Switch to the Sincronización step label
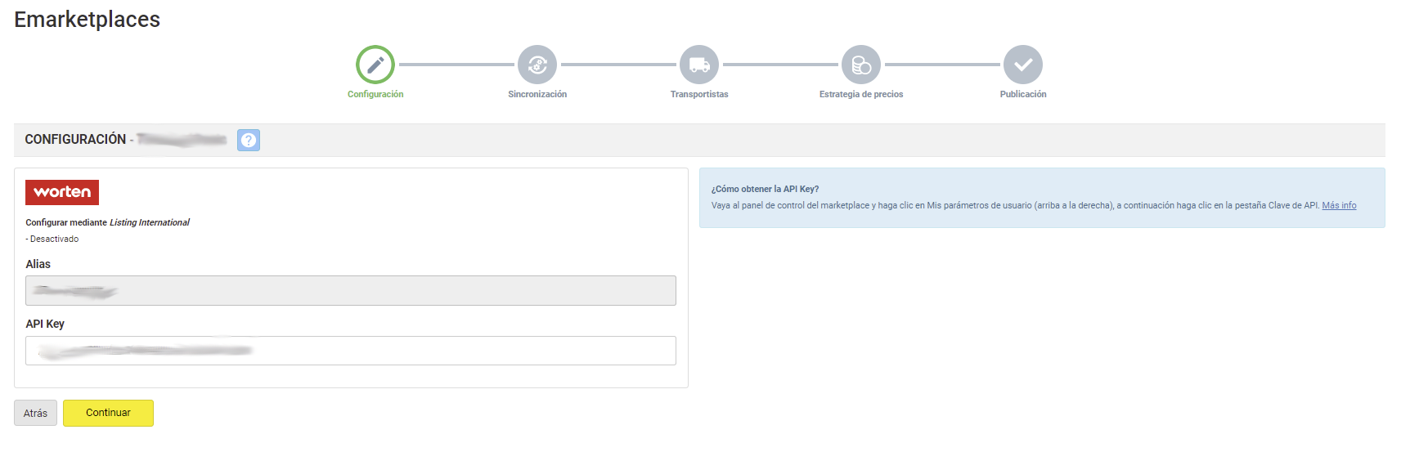The width and height of the screenshot is (1401, 452). [537, 95]
